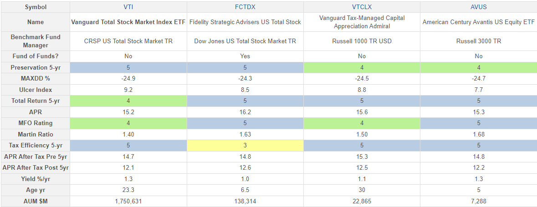
Task: Select the Martin Ratio row label
Action: [36, 135]
